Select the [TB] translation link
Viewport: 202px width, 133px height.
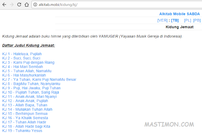(175, 20)
